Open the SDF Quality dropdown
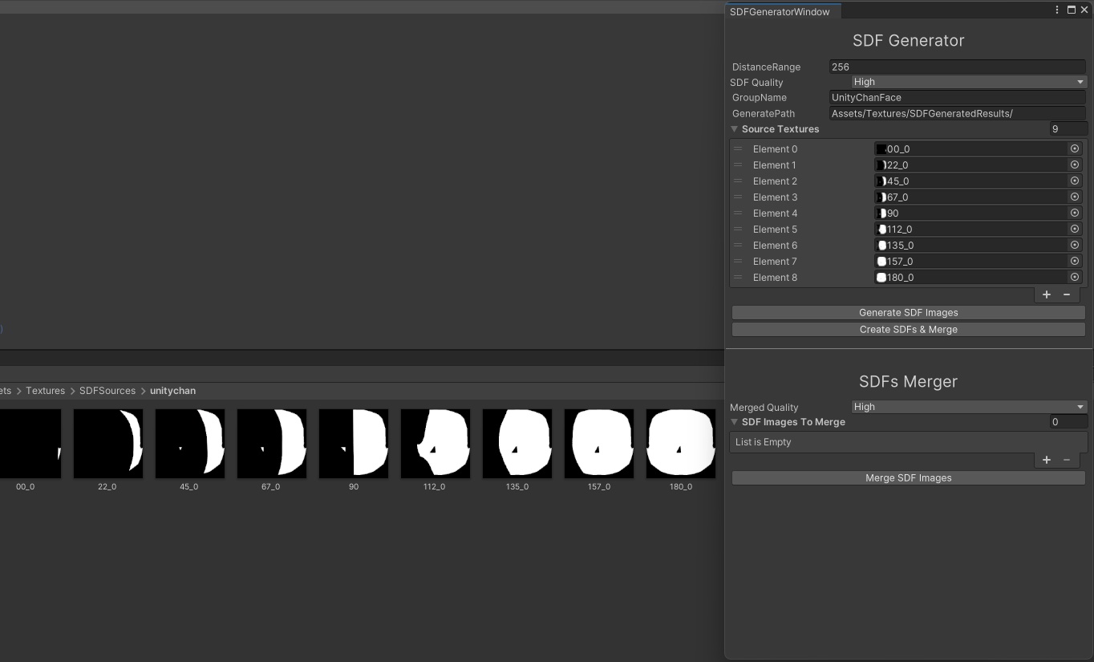Screen dimensions: 1094x662 (968, 82)
